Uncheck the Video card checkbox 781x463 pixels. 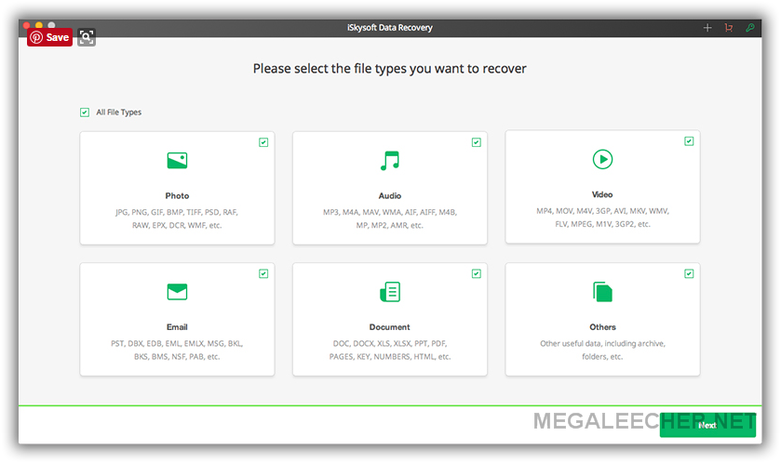(x=689, y=141)
